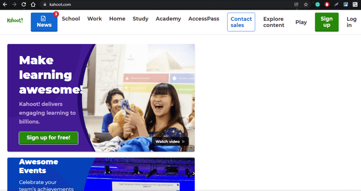The width and height of the screenshot is (361, 191).
Task: Bookmark this page with the star icon
Action: pyautogui.click(x=306, y=5)
